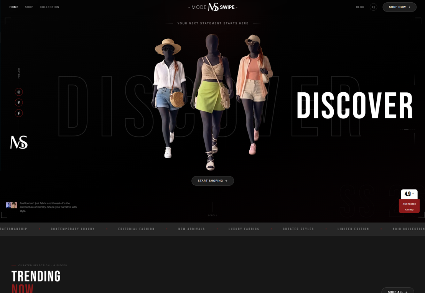425x293 pixels.
Task: Click the vertical 'Follow' label
Action: pos(19,73)
